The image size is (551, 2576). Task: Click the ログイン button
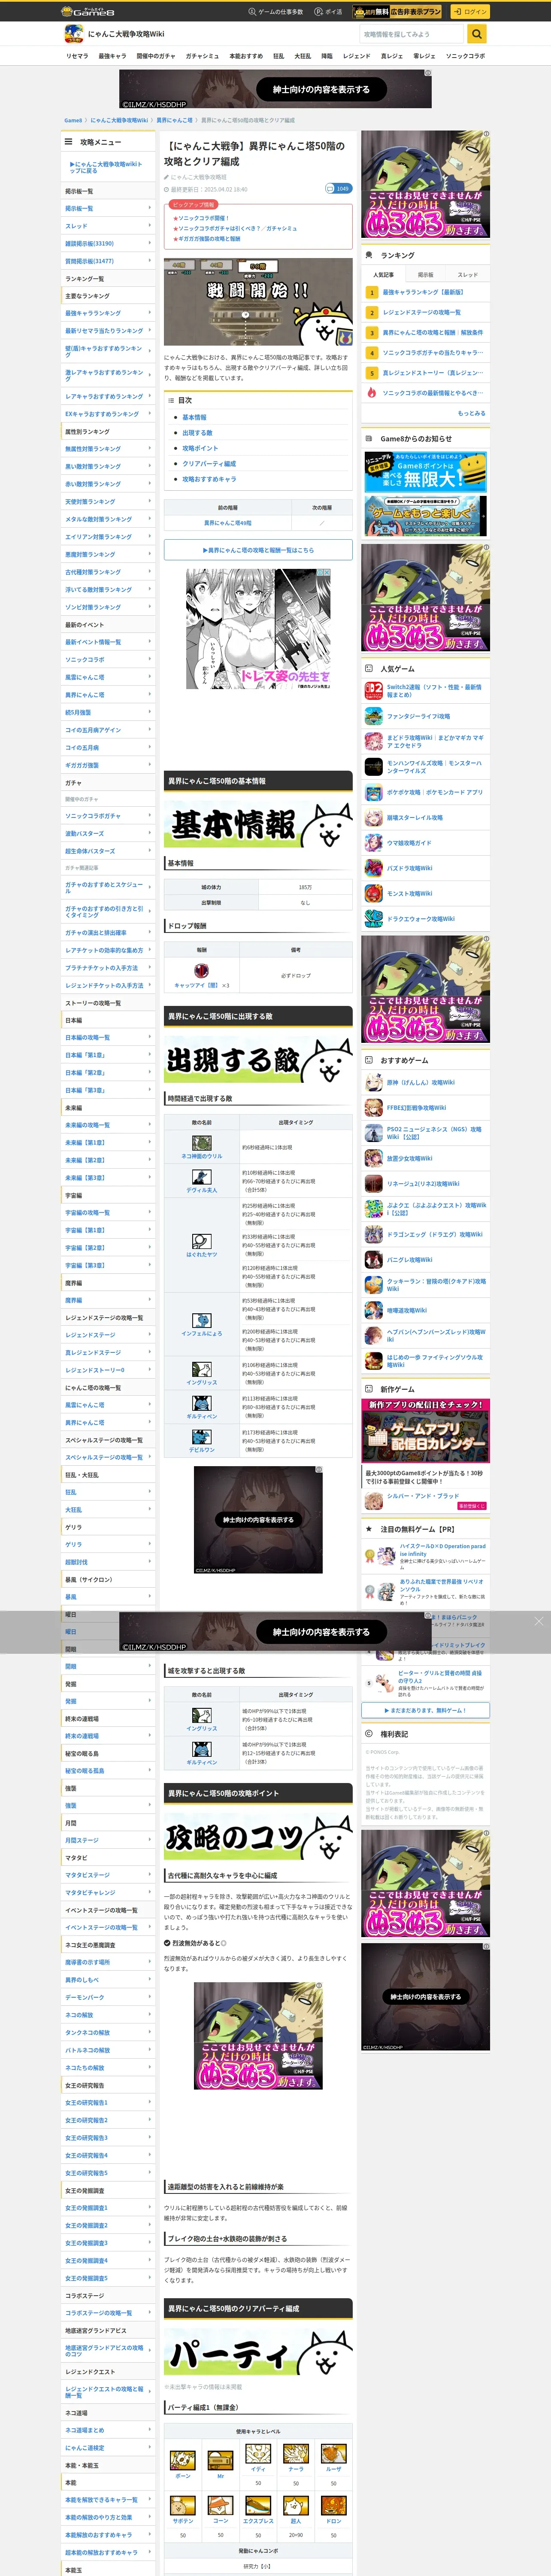[x=470, y=12]
